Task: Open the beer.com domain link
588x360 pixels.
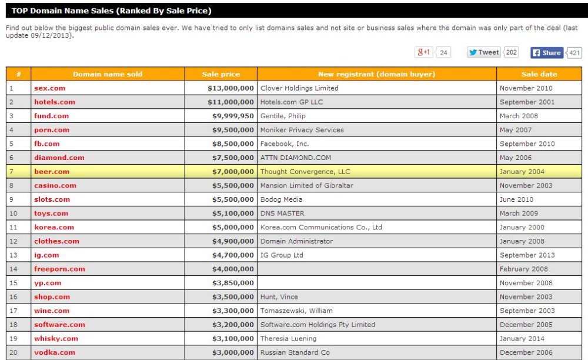Action: click(x=52, y=171)
